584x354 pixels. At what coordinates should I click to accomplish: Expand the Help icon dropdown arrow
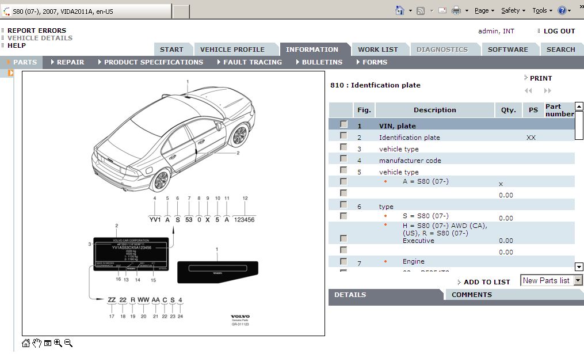[569, 11]
